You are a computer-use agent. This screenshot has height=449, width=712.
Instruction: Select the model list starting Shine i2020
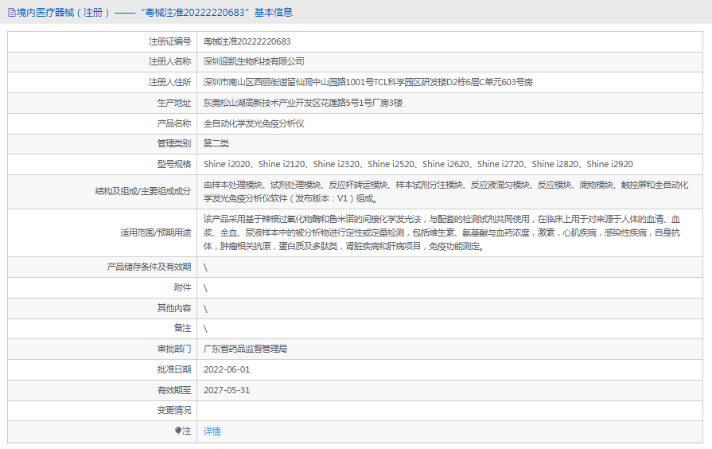(418, 164)
